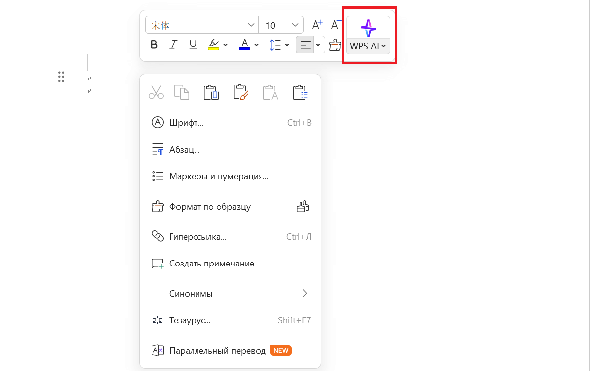This screenshot has width=590, height=371.
Task: Open the text alignment dropdown arrow
Action: (x=318, y=45)
